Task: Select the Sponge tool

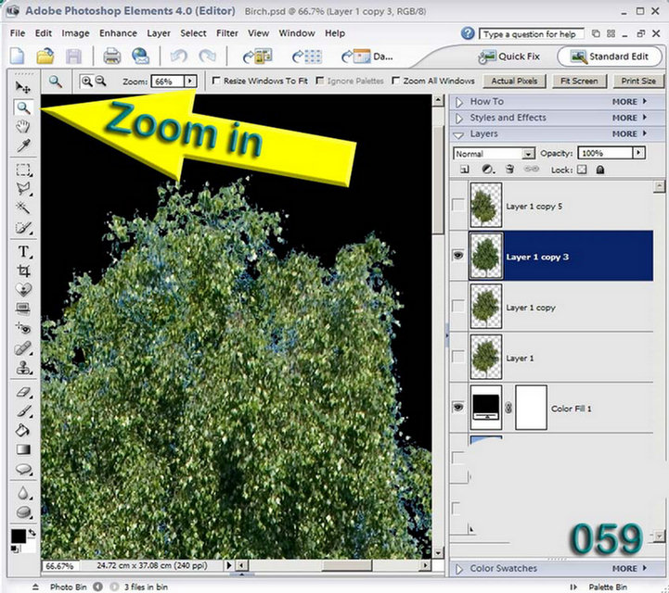Action: pyautogui.click(x=23, y=512)
